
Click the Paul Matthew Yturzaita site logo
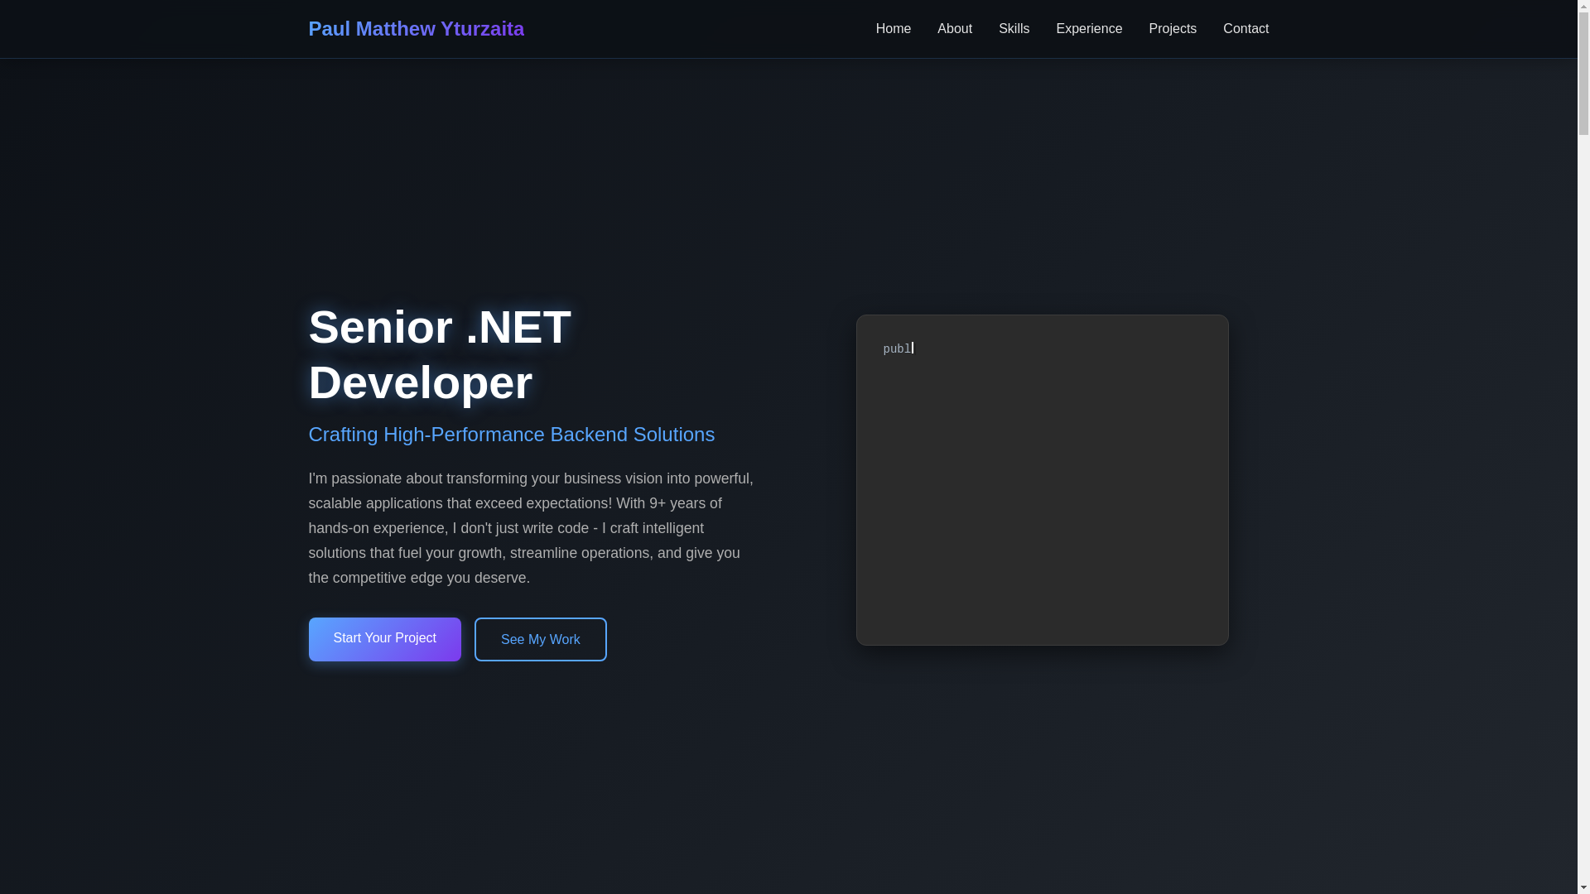point(416,29)
